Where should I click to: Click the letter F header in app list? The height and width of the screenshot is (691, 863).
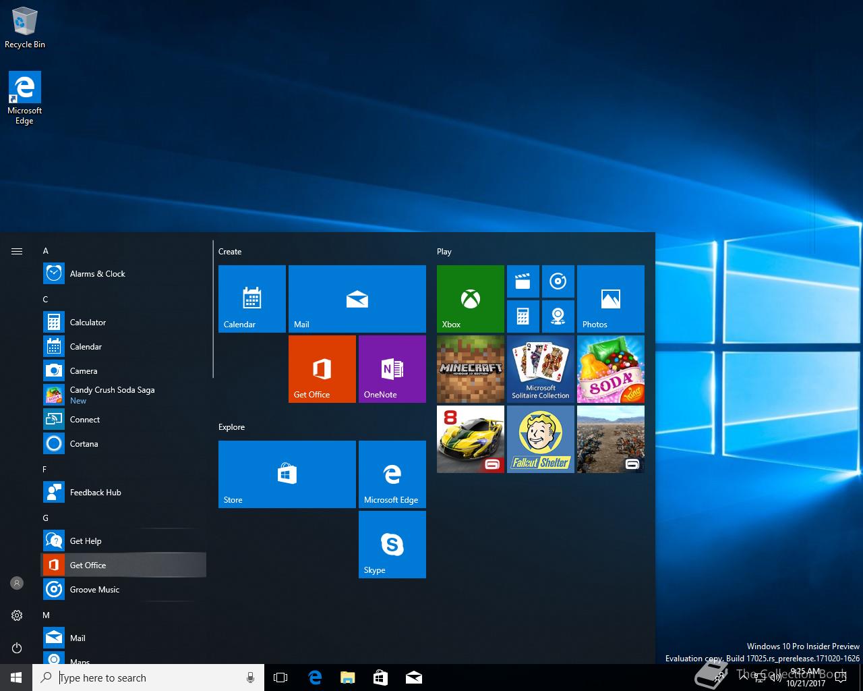45,470
